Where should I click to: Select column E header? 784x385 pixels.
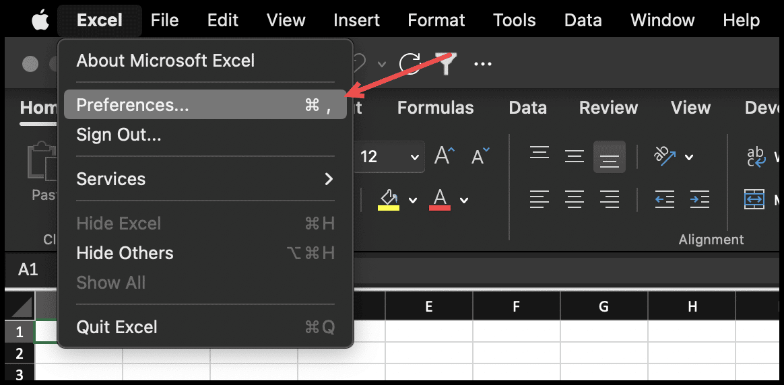tap(429, 306)
